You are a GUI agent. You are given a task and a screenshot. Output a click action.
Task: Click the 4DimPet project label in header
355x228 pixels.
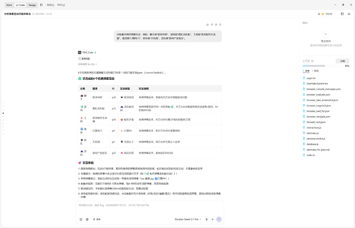coord(42,14)
